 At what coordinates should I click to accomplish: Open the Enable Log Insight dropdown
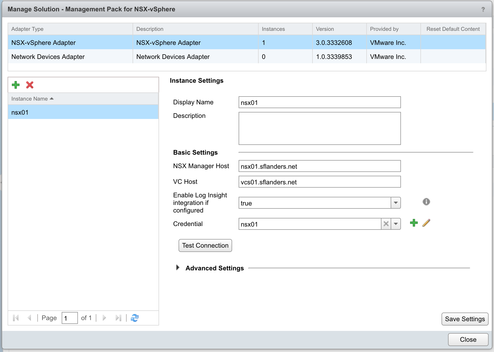coord(396,203)
